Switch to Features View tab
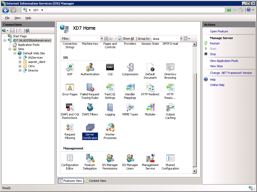 point(71,181)
